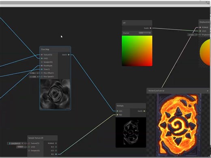
Task: Click RGBA(4) input port on Displacement node
Action: coord(200,27)
